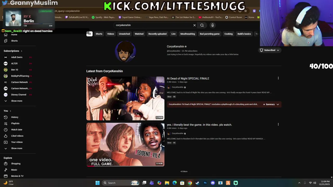Open Microsoft Edge from taskbar
333x187 pixels.
click(175, 183)
